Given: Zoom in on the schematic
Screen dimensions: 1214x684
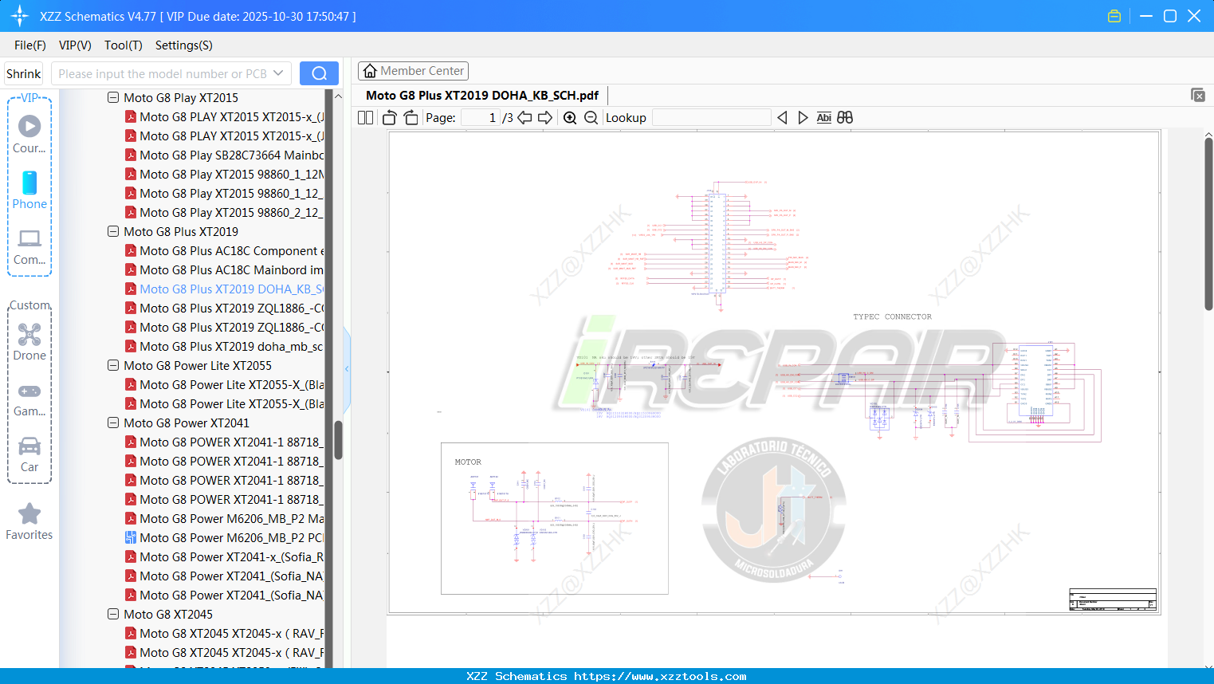Looking at the screenshot, I should [570, 118].
